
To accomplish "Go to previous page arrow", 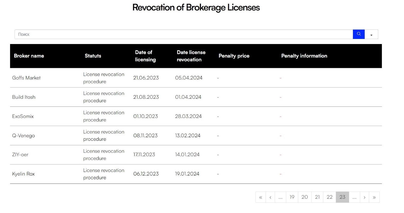I will pyautogui.click(x=270, y=197).
